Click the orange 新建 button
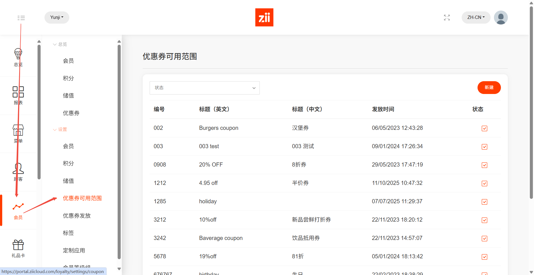 coord(489,88)
